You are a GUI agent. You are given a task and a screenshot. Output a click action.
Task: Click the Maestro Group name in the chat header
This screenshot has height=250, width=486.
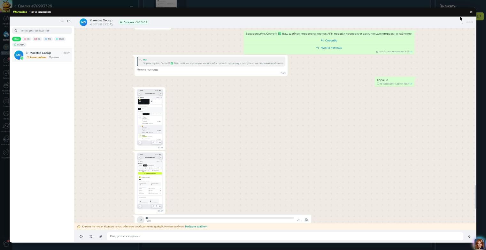101,20
